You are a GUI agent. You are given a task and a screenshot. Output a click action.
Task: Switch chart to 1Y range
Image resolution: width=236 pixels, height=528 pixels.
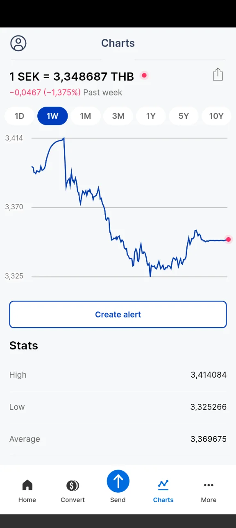[151, 116]
